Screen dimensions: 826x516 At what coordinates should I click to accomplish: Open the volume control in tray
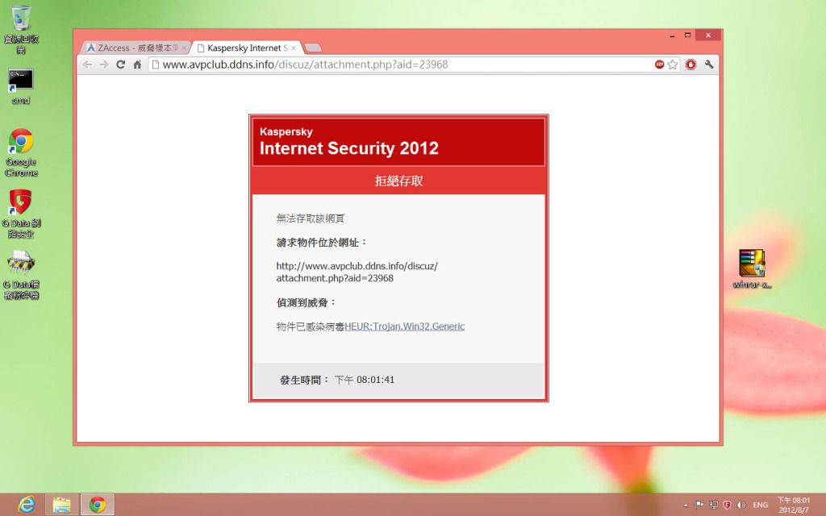(740, 505)
